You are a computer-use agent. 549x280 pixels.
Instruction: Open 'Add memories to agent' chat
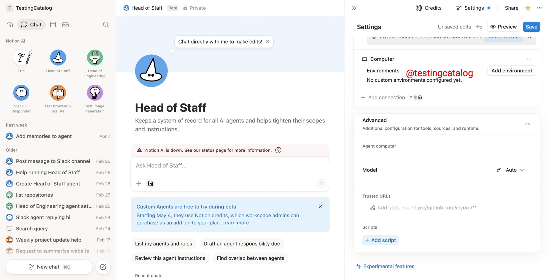[58, 136]
